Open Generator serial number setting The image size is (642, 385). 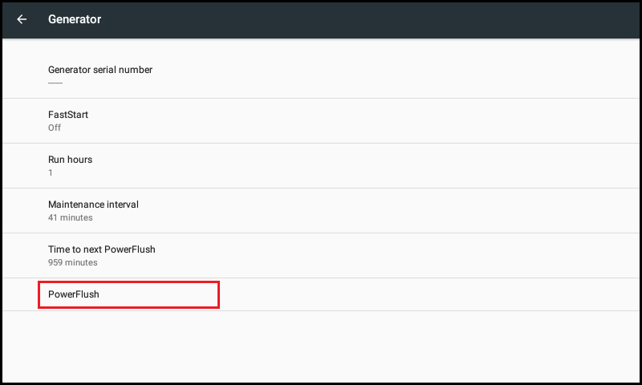click(321, 75)
